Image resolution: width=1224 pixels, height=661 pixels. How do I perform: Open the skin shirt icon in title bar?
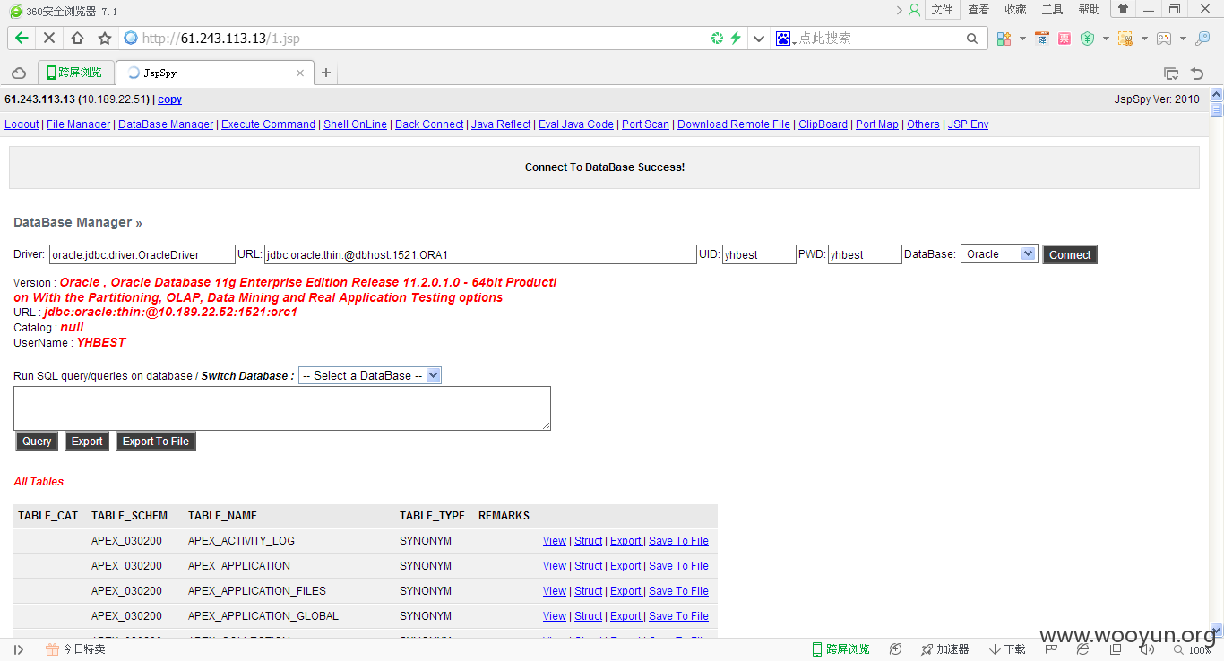click(1123, 9)
